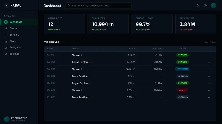Open more options for dive HDL-4824
This screenshot has height=124, width=222.
[x=209, y=76]
